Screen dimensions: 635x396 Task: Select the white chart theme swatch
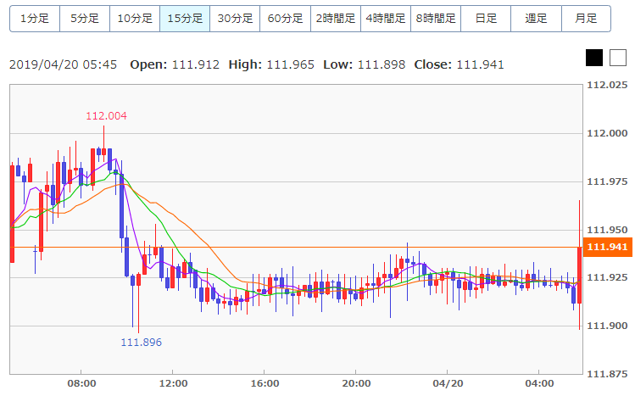(617, 58)
